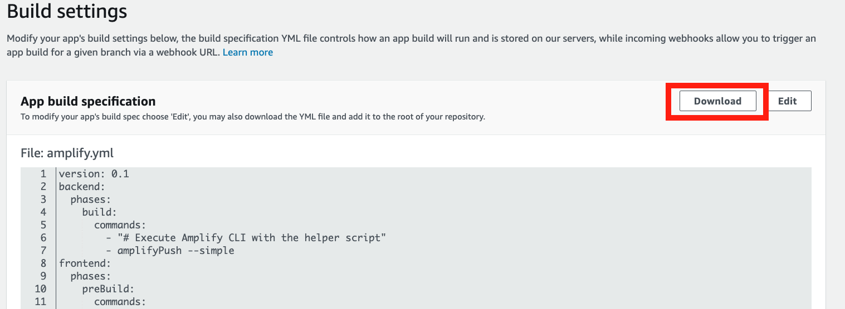The height and width of the screenshot is (309, 845).
Task: Click the commands: entry on line 5
Action: (120, 225)
